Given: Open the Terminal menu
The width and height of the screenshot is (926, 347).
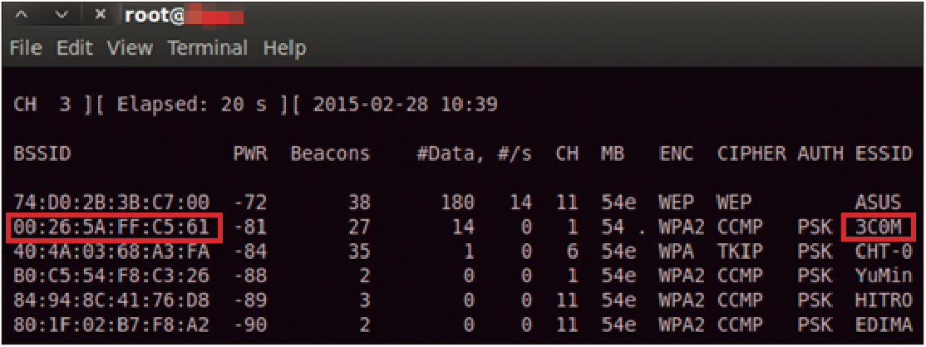Looking at the screenshot, I should (x=207, y=48).
